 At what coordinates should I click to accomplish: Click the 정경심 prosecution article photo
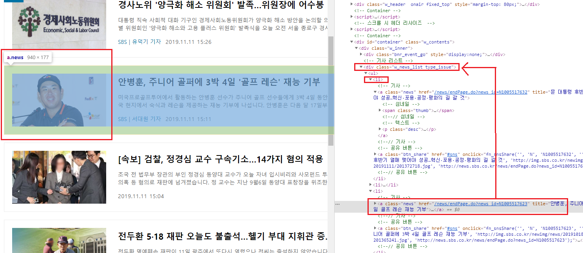pyautogui.click(x=59, y=177)
